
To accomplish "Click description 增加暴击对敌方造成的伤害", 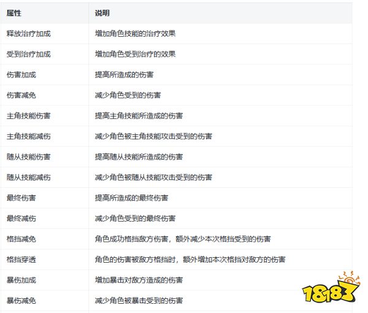I will click(139, 280).
